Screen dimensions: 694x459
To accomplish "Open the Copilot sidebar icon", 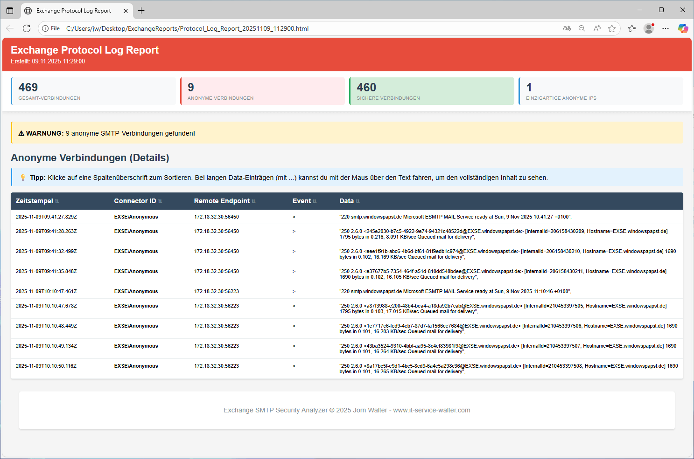I will click(683, 28).
